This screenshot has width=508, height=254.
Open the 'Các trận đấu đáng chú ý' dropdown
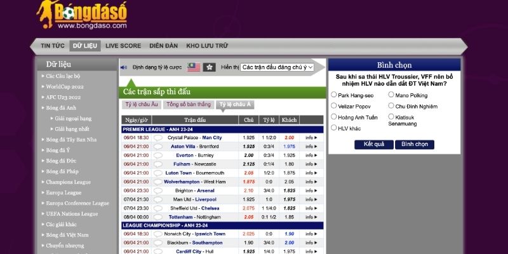tap(277, 67)
